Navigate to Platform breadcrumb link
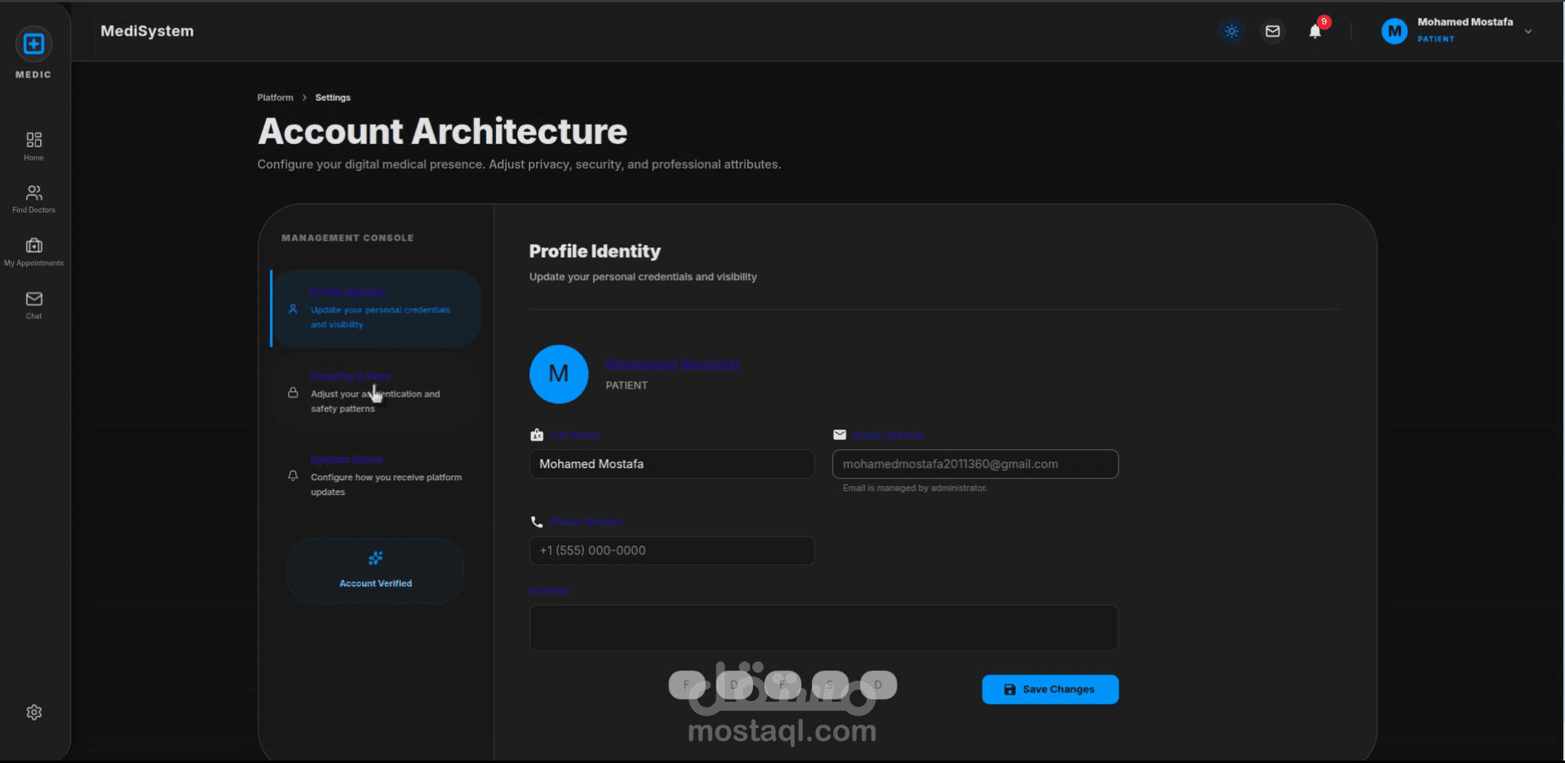 (x=275, y=98)
